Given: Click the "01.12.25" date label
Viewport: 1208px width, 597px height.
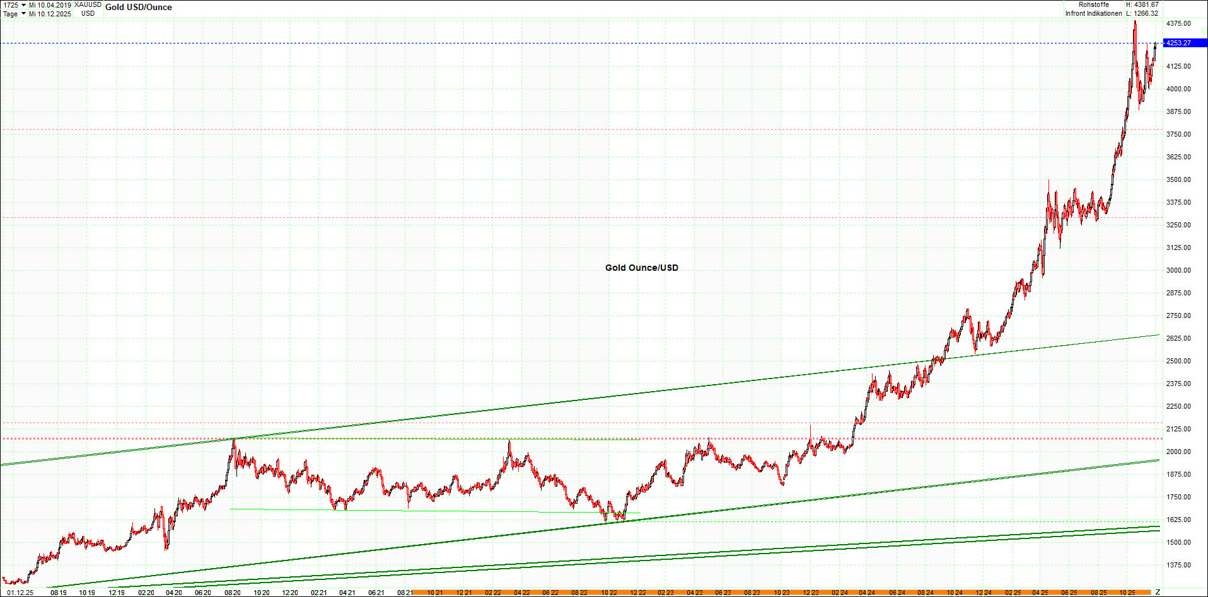Looking at the screenshot, I should tap(20, 591).
